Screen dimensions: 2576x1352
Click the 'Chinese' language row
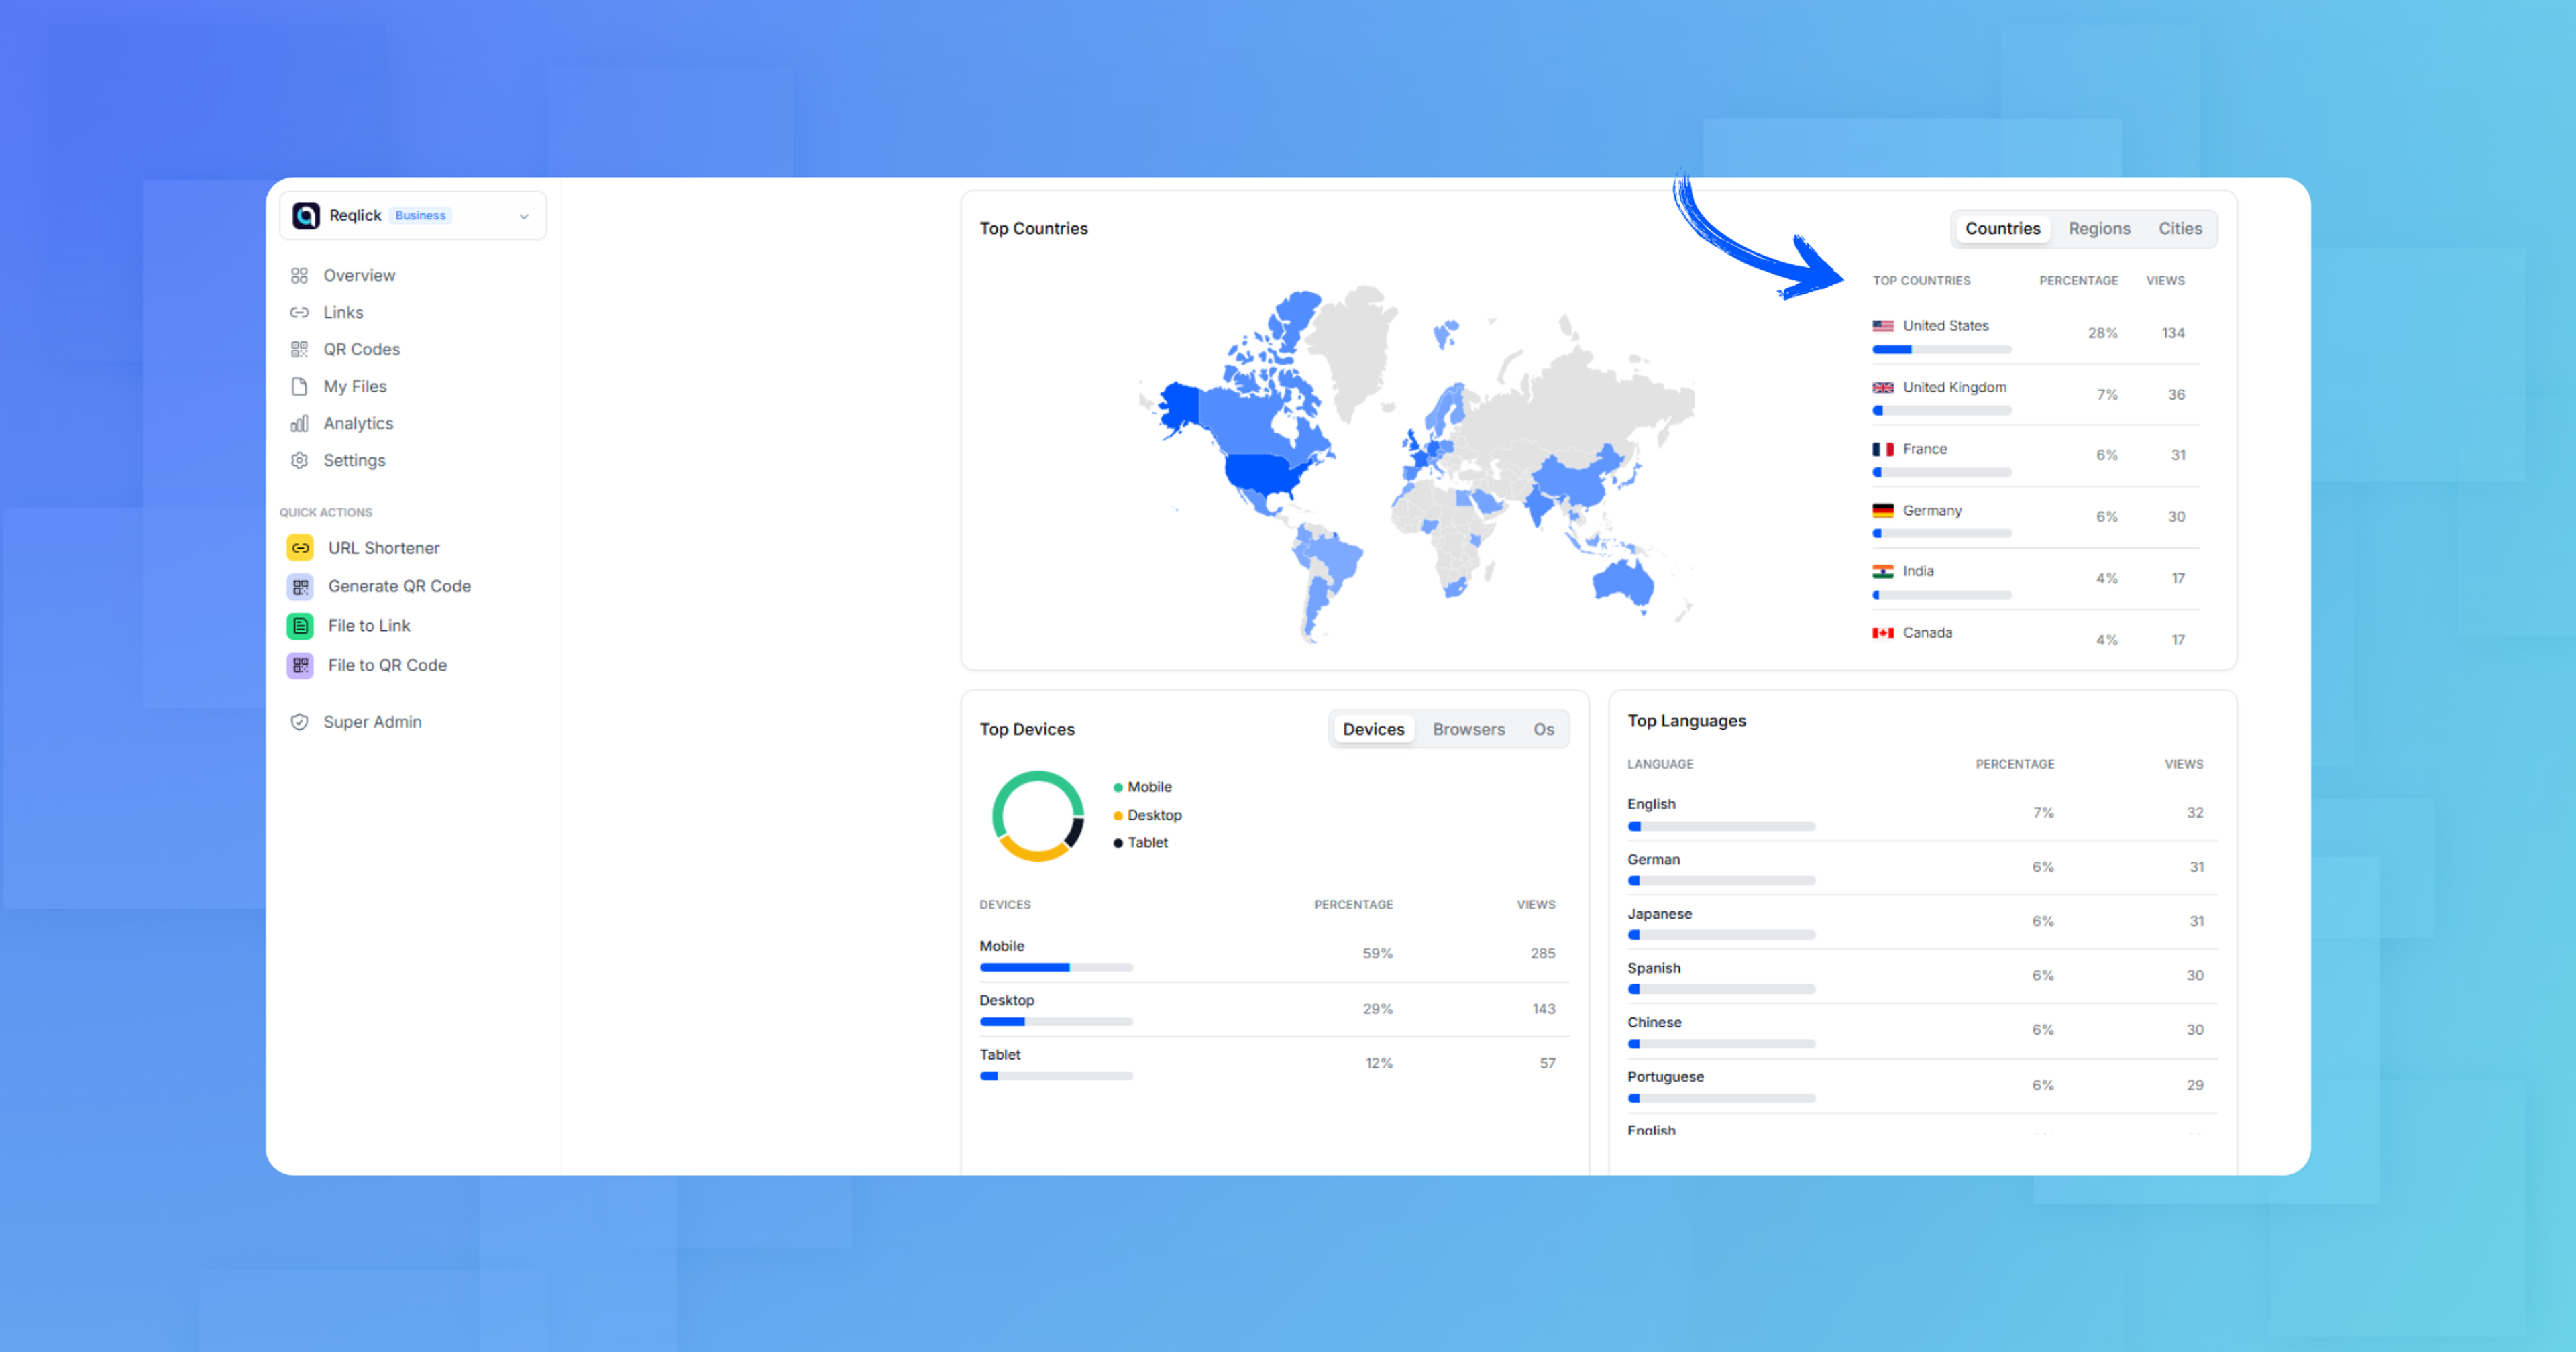(1922, 1031)
